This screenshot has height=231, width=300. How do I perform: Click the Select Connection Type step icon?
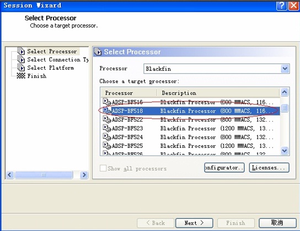tap(21, 59)
